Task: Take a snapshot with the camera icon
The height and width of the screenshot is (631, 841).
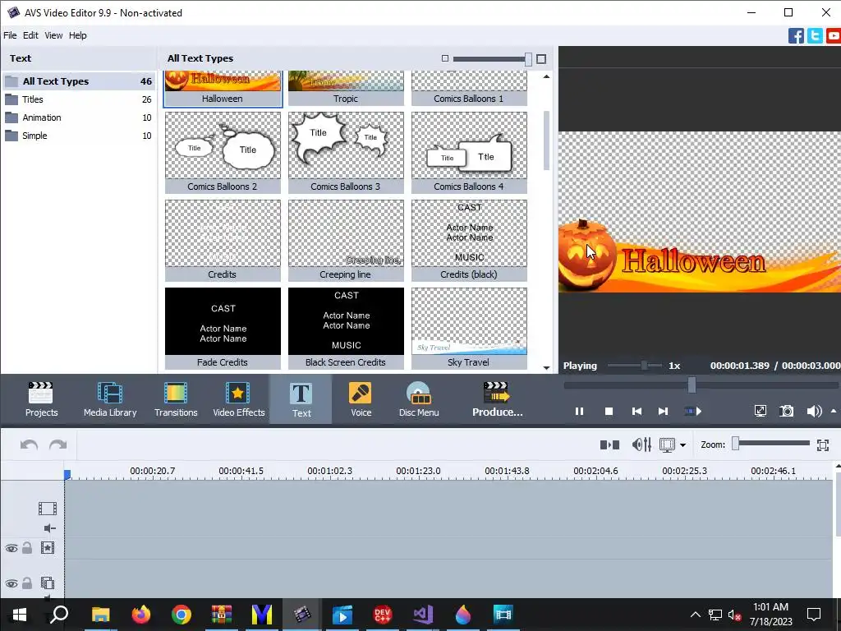Action: [x=786, y=411]
